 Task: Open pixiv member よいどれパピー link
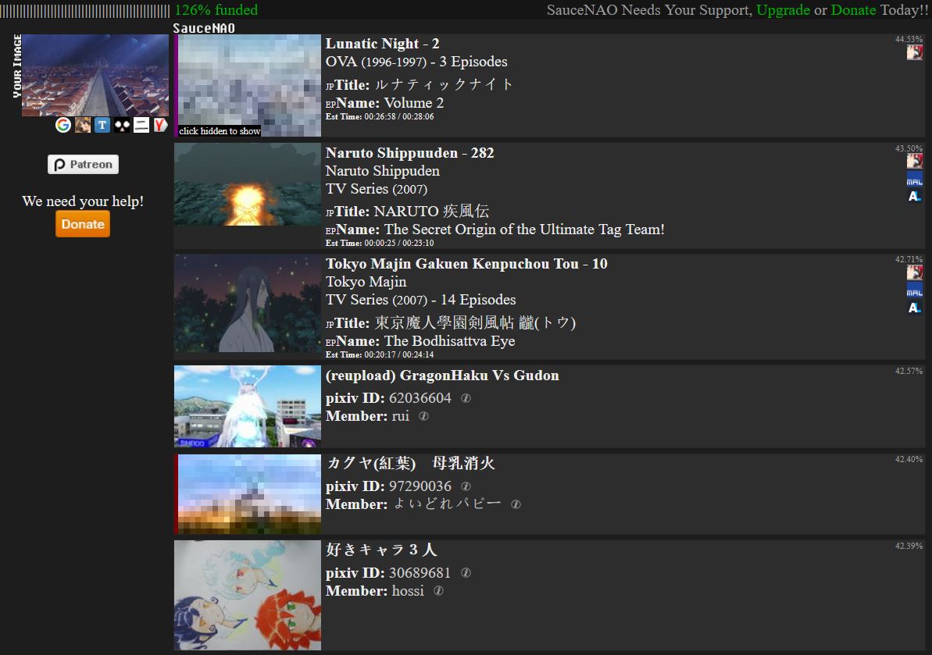(448, 504)
